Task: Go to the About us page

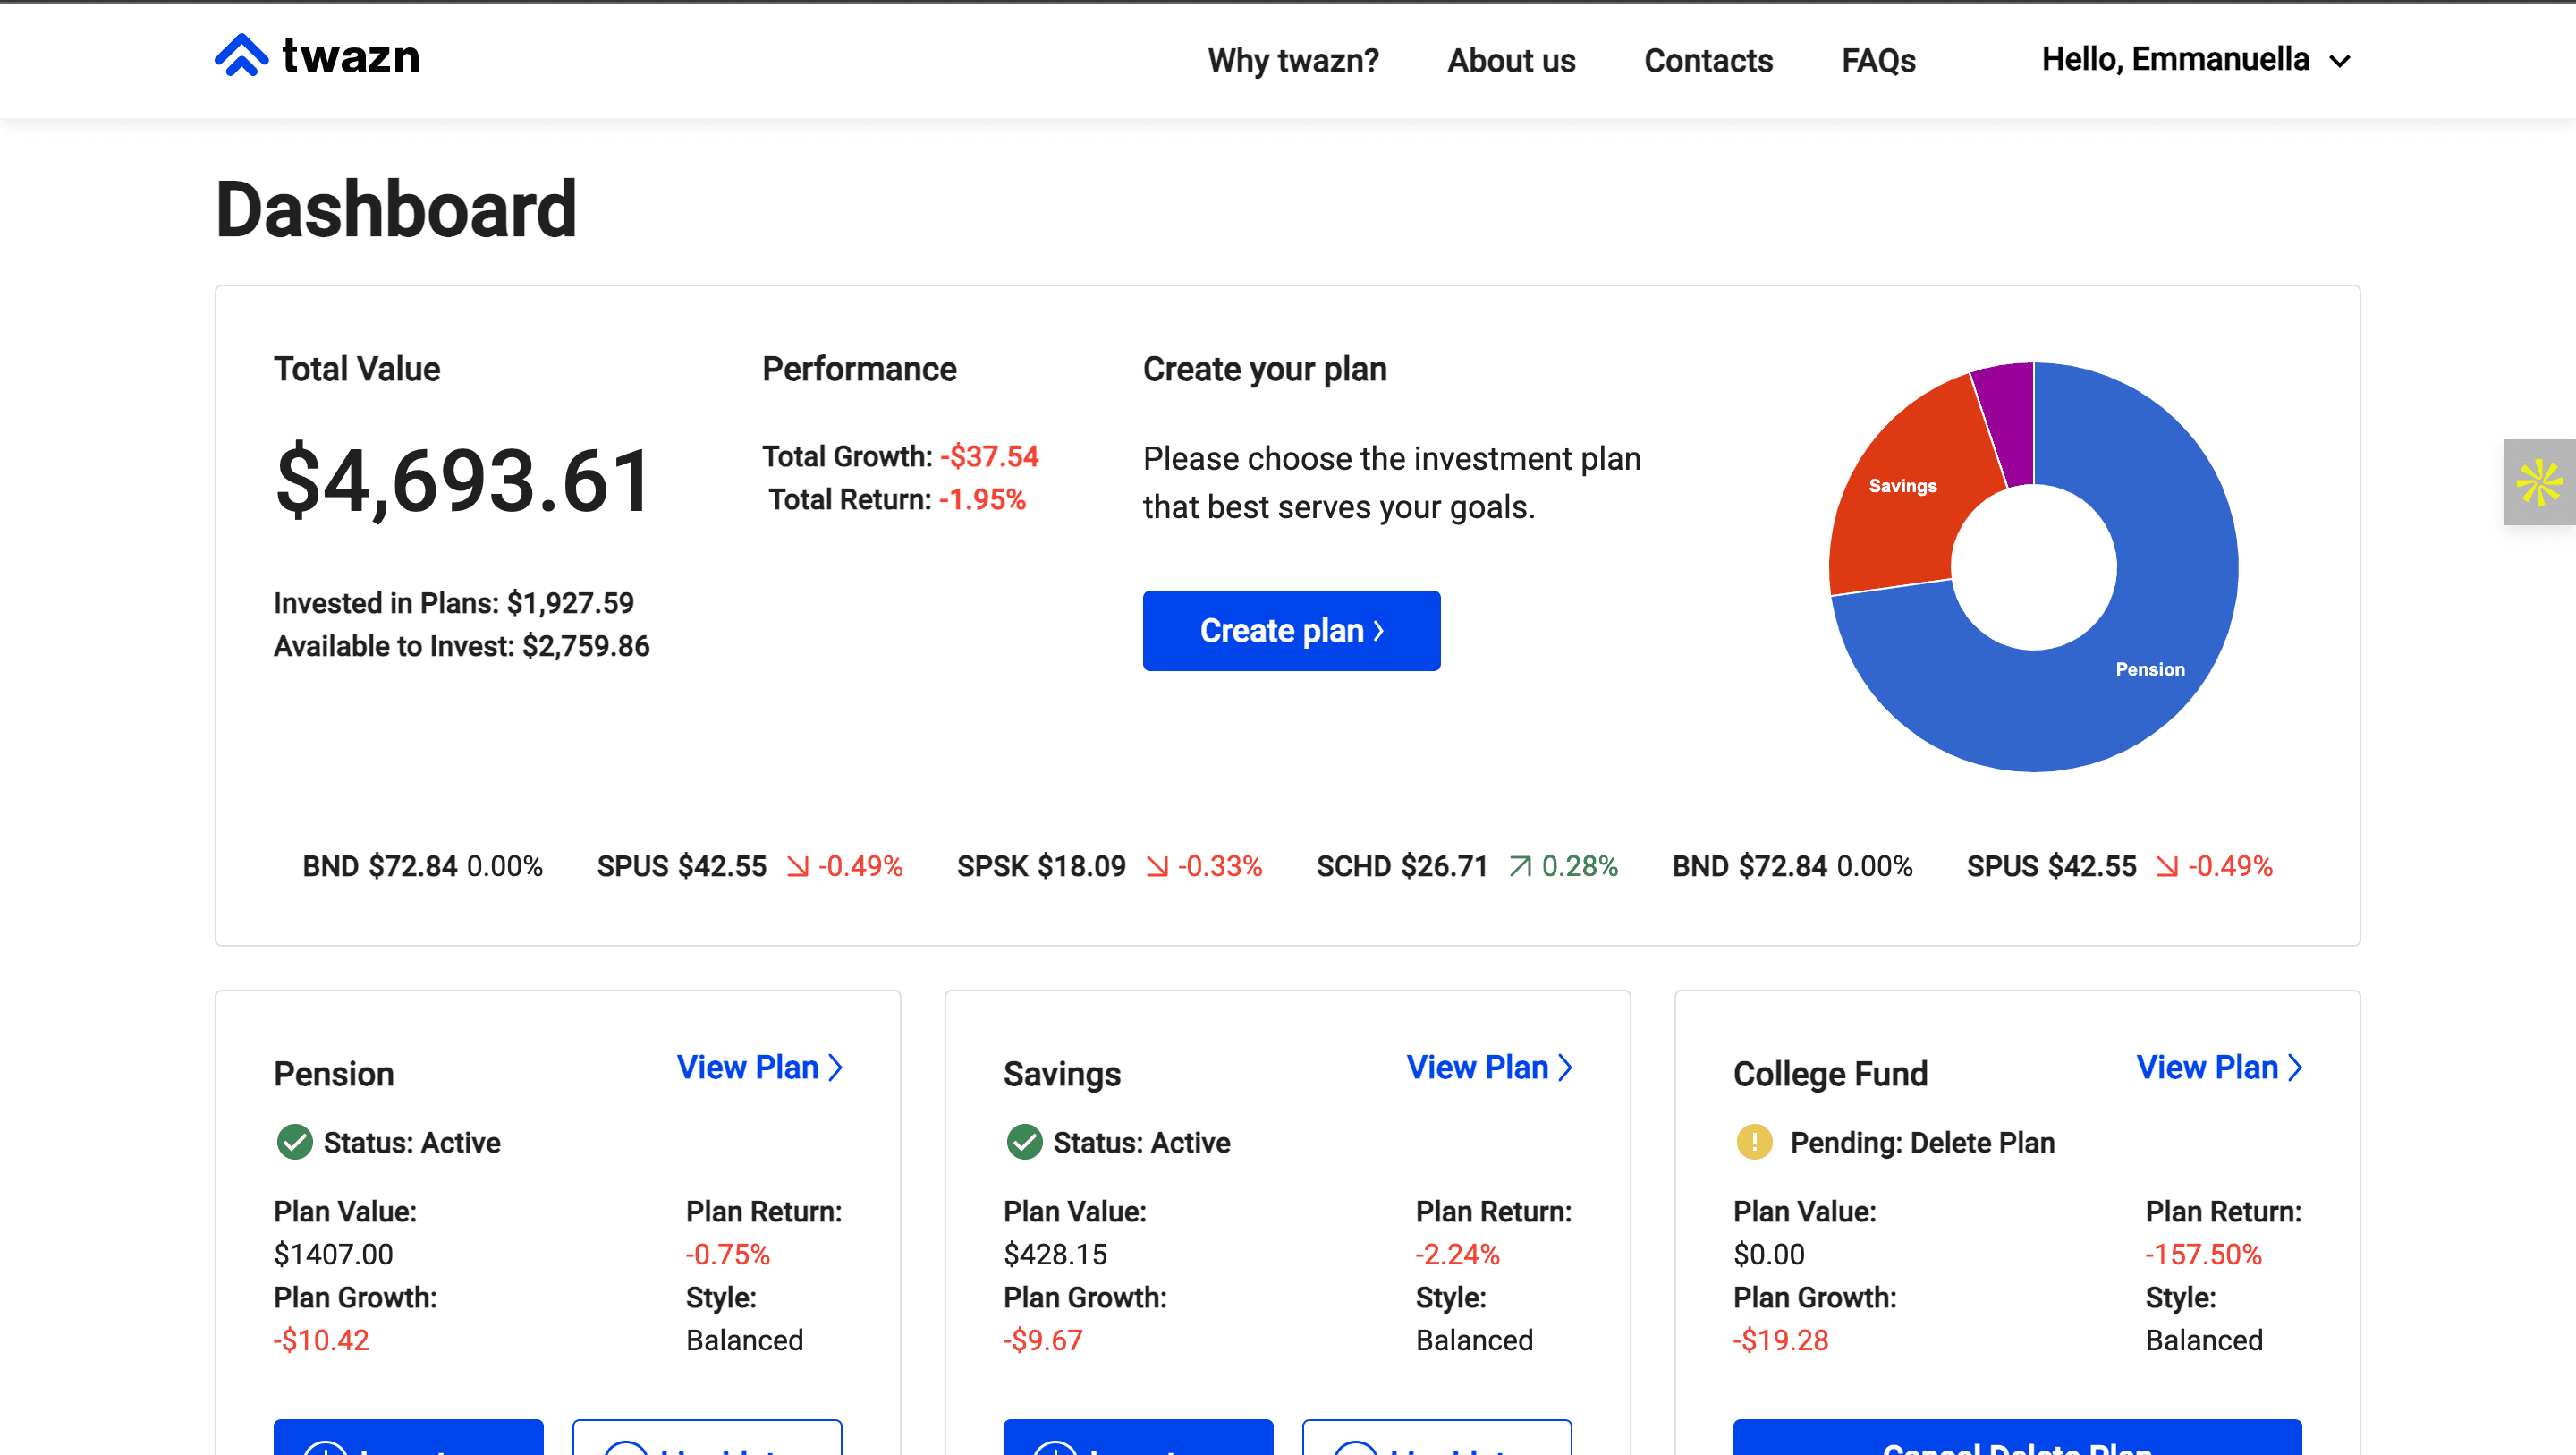Action: click(1510, 61)
